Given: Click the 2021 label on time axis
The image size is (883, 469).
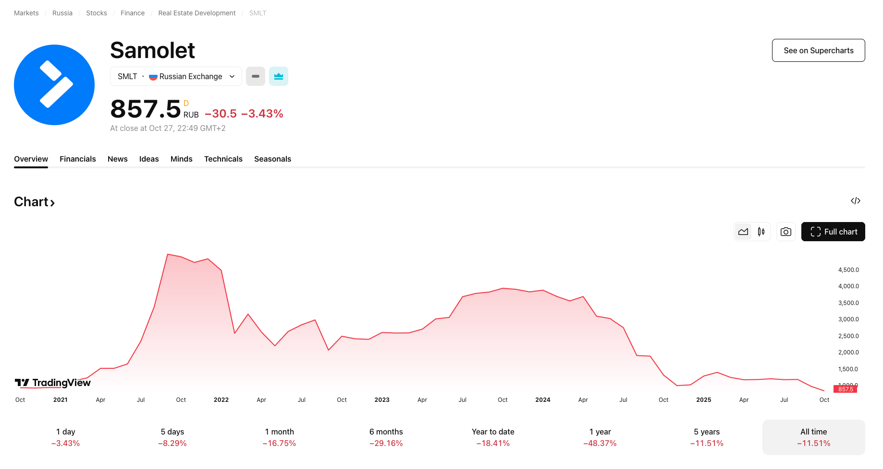Looking at the screenshot, I should pyautogui.click(x=61, y=400).
